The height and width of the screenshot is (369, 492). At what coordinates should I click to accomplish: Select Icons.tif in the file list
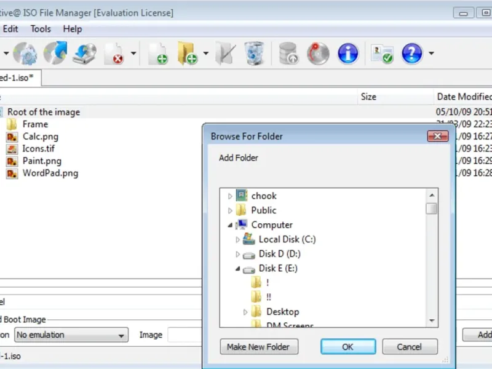(38, 149)
